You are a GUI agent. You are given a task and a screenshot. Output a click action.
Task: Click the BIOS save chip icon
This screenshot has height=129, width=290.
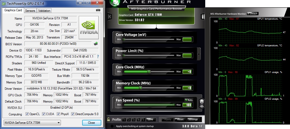[x=96, y=44]
